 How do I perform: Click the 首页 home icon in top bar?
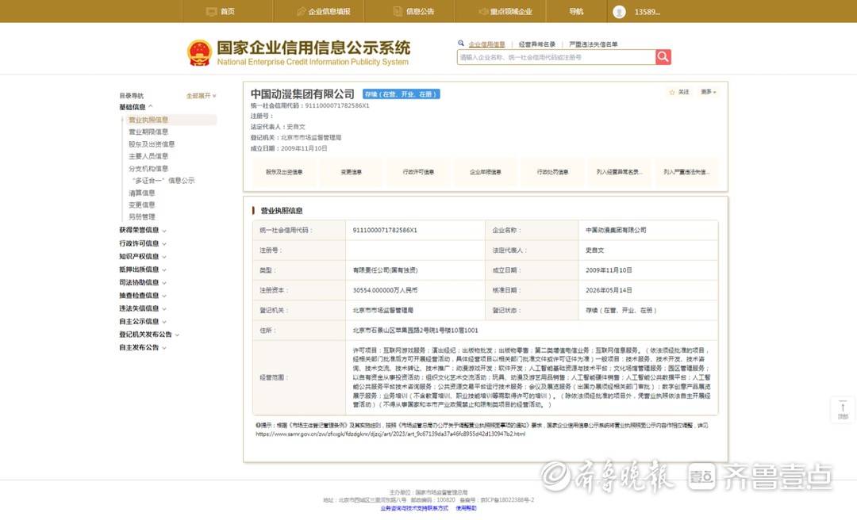tap(212, 11)
